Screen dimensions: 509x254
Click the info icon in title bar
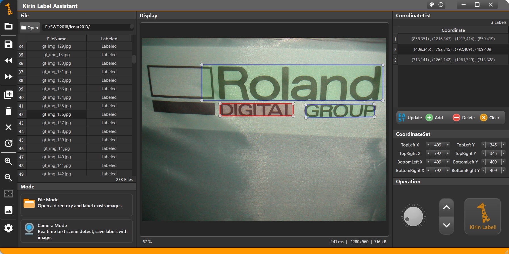(x=441, y=5)
